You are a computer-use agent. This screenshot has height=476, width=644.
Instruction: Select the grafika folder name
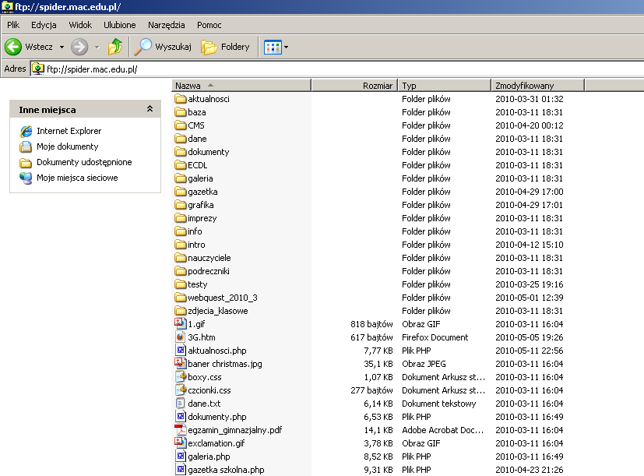[x=201, y=205]
